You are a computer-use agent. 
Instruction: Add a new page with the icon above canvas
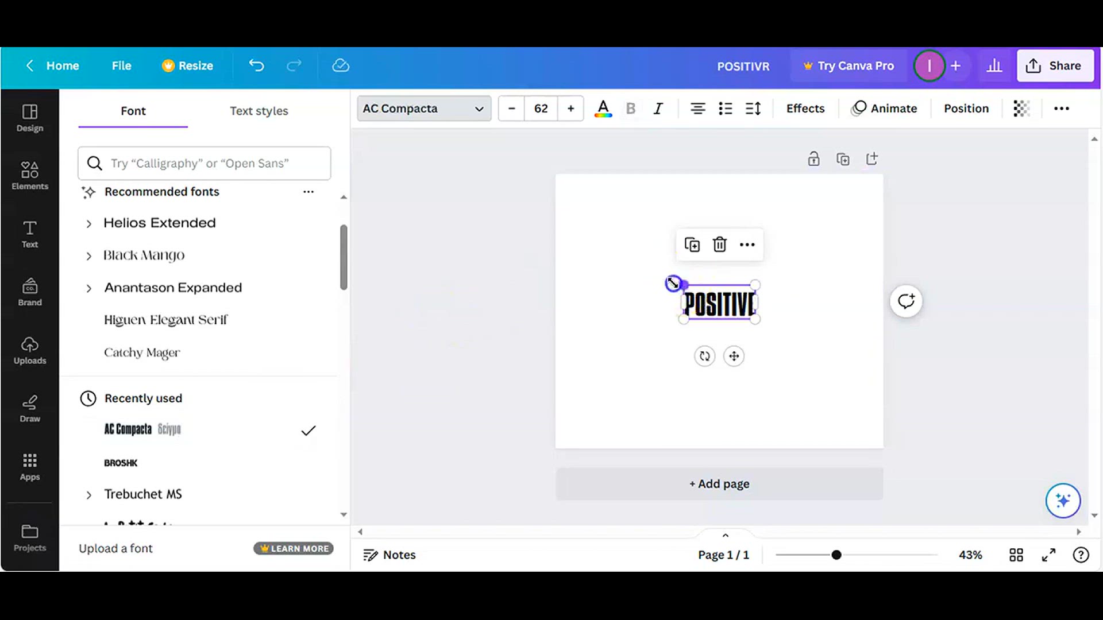[872, 159]
